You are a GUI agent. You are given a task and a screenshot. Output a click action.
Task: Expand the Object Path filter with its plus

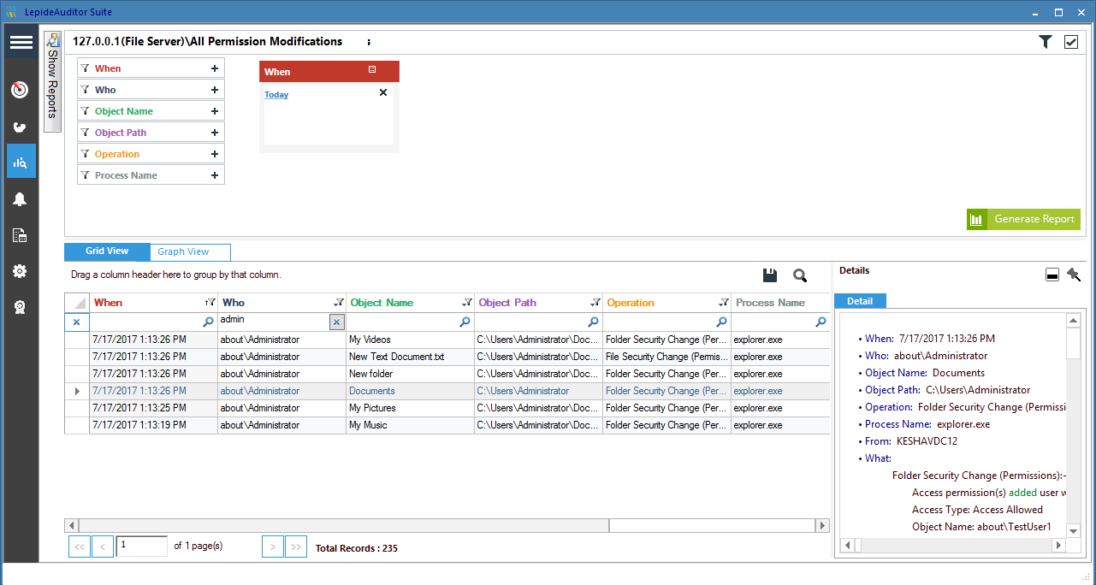(x=215, y=133)
